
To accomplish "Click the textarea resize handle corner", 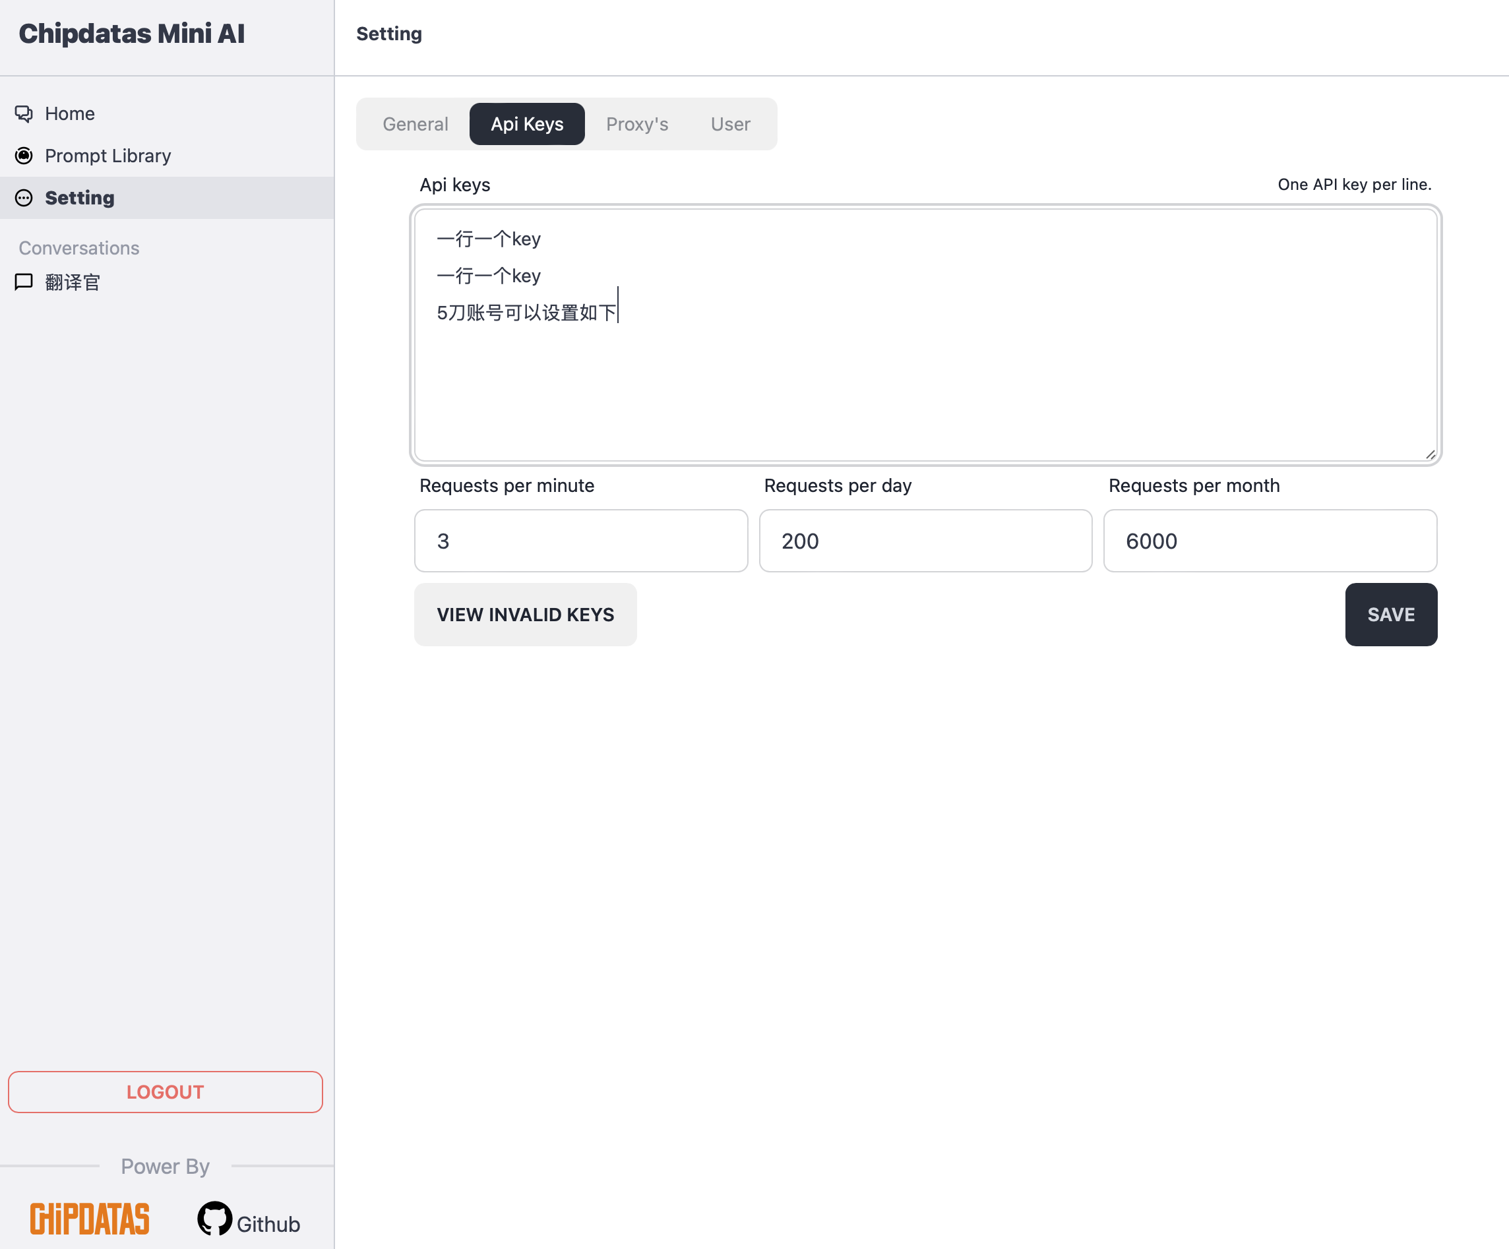I will coord(1430,454).
